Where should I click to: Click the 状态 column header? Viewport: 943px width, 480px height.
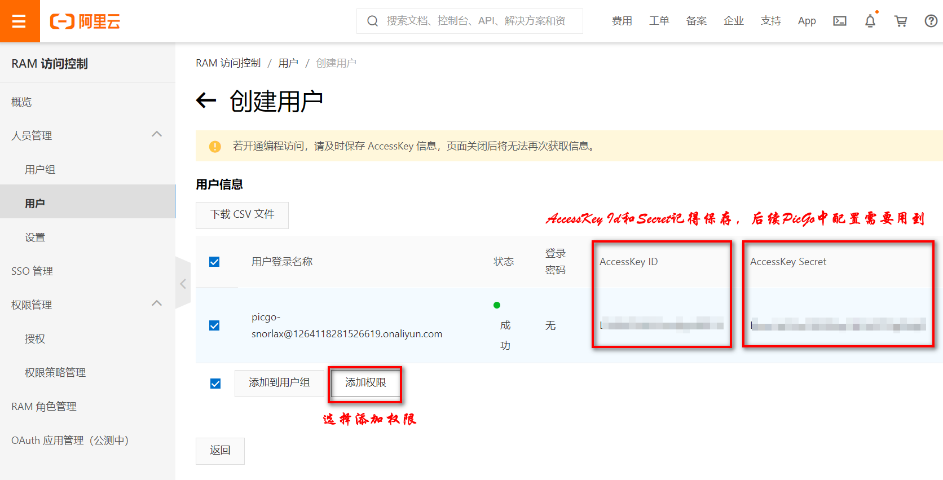[504, 262]
